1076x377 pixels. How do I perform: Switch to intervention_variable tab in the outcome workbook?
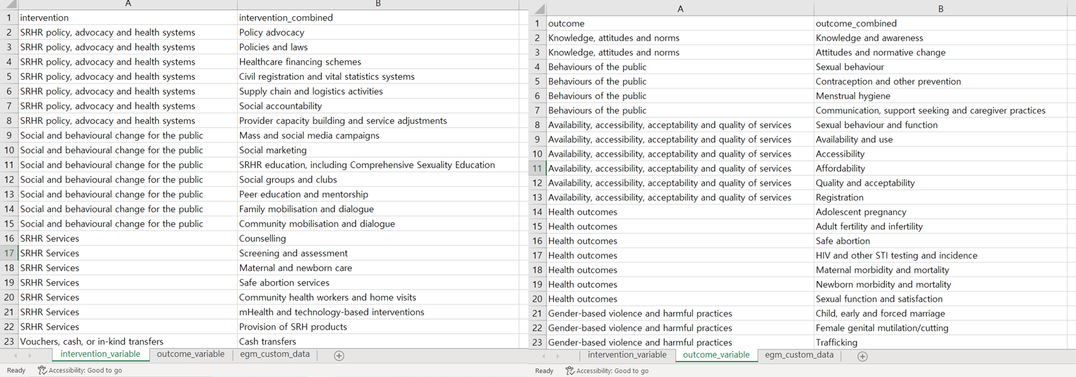(627, 355)
